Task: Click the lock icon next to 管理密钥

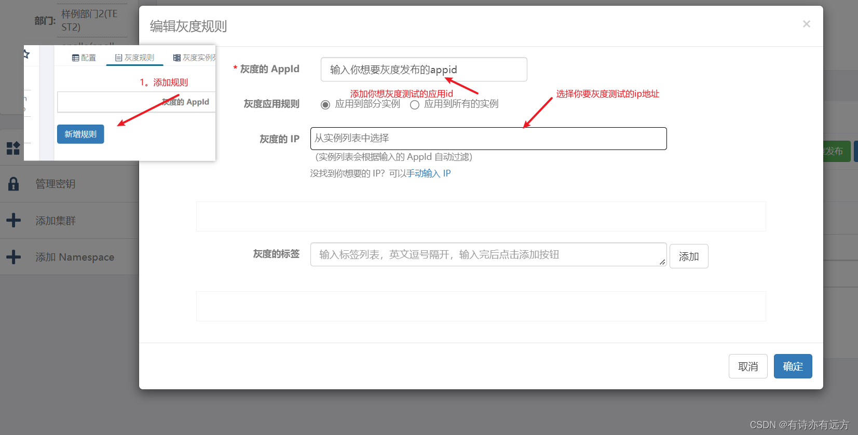Action: tap(13, 184)
